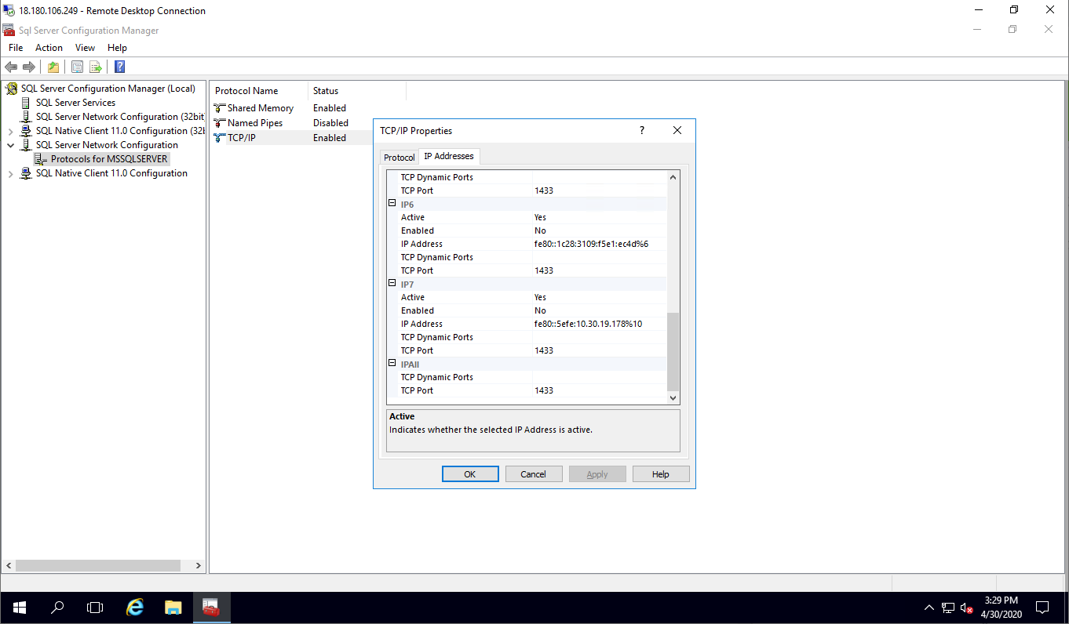The image size is (1069, 624).
Task: Collapse the IP7 section
Action: 392,284
